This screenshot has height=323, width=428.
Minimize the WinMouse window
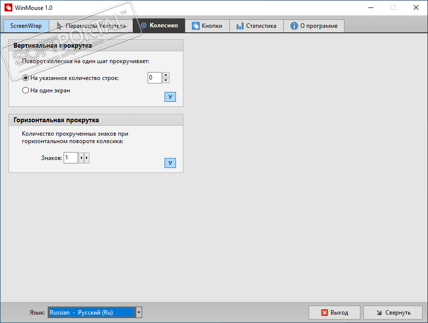point(371,7)
